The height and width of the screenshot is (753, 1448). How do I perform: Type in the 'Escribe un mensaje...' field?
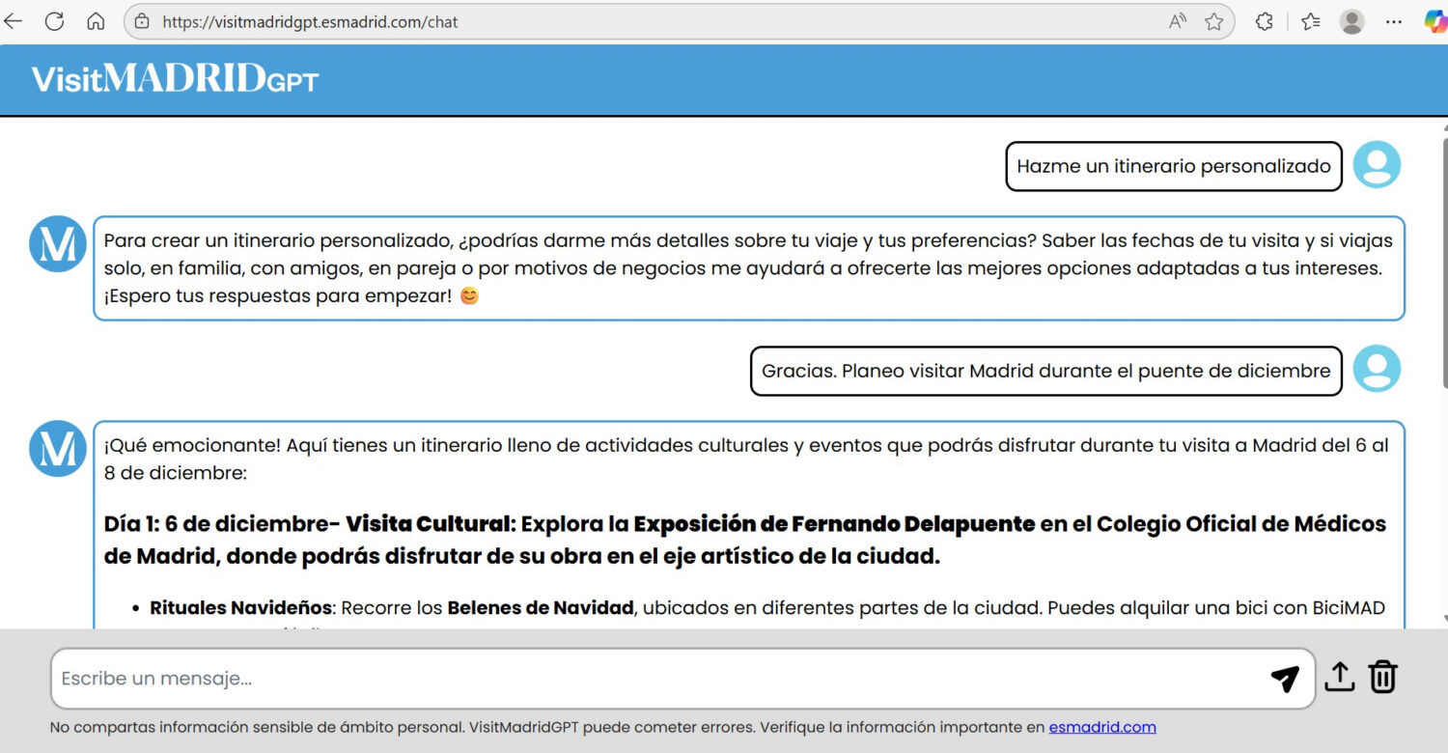[656, 679]
